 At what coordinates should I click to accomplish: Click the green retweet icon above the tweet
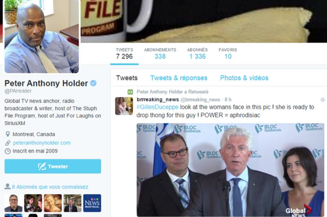pos(130,92)
